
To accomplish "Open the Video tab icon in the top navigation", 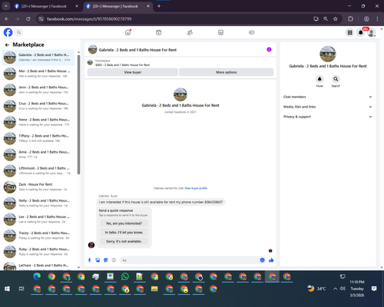I will coord(159,32).
